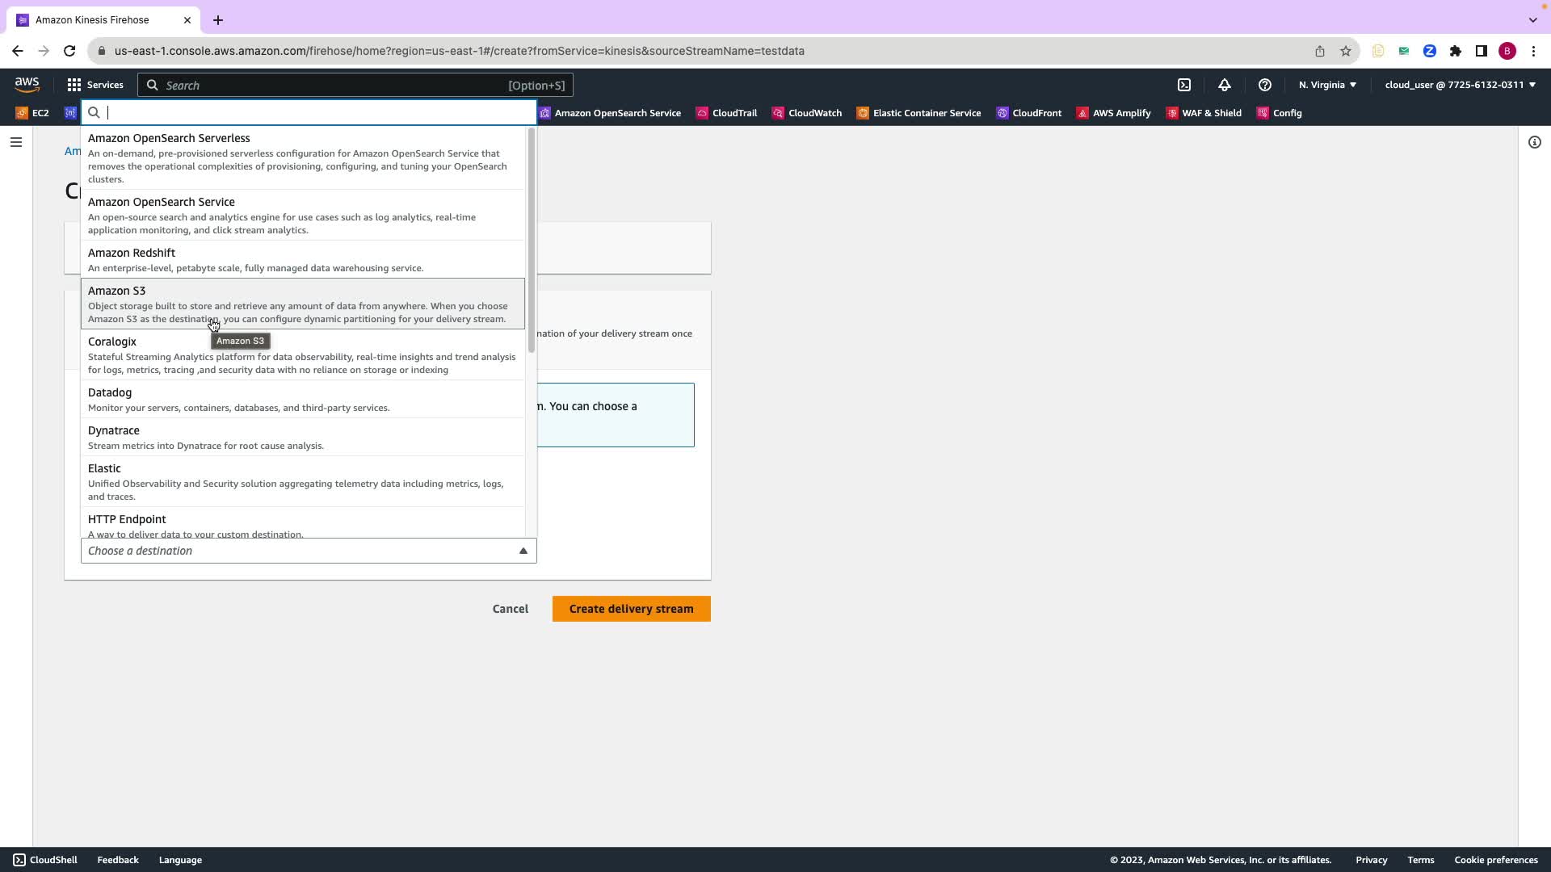Collapse the Choose a destination dropdown
The height and width of the screenshot is (872, 1551).
(523, 551)
